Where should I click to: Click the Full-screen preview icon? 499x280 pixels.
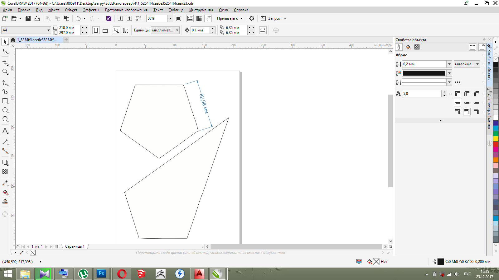click(x=178, y=18)
